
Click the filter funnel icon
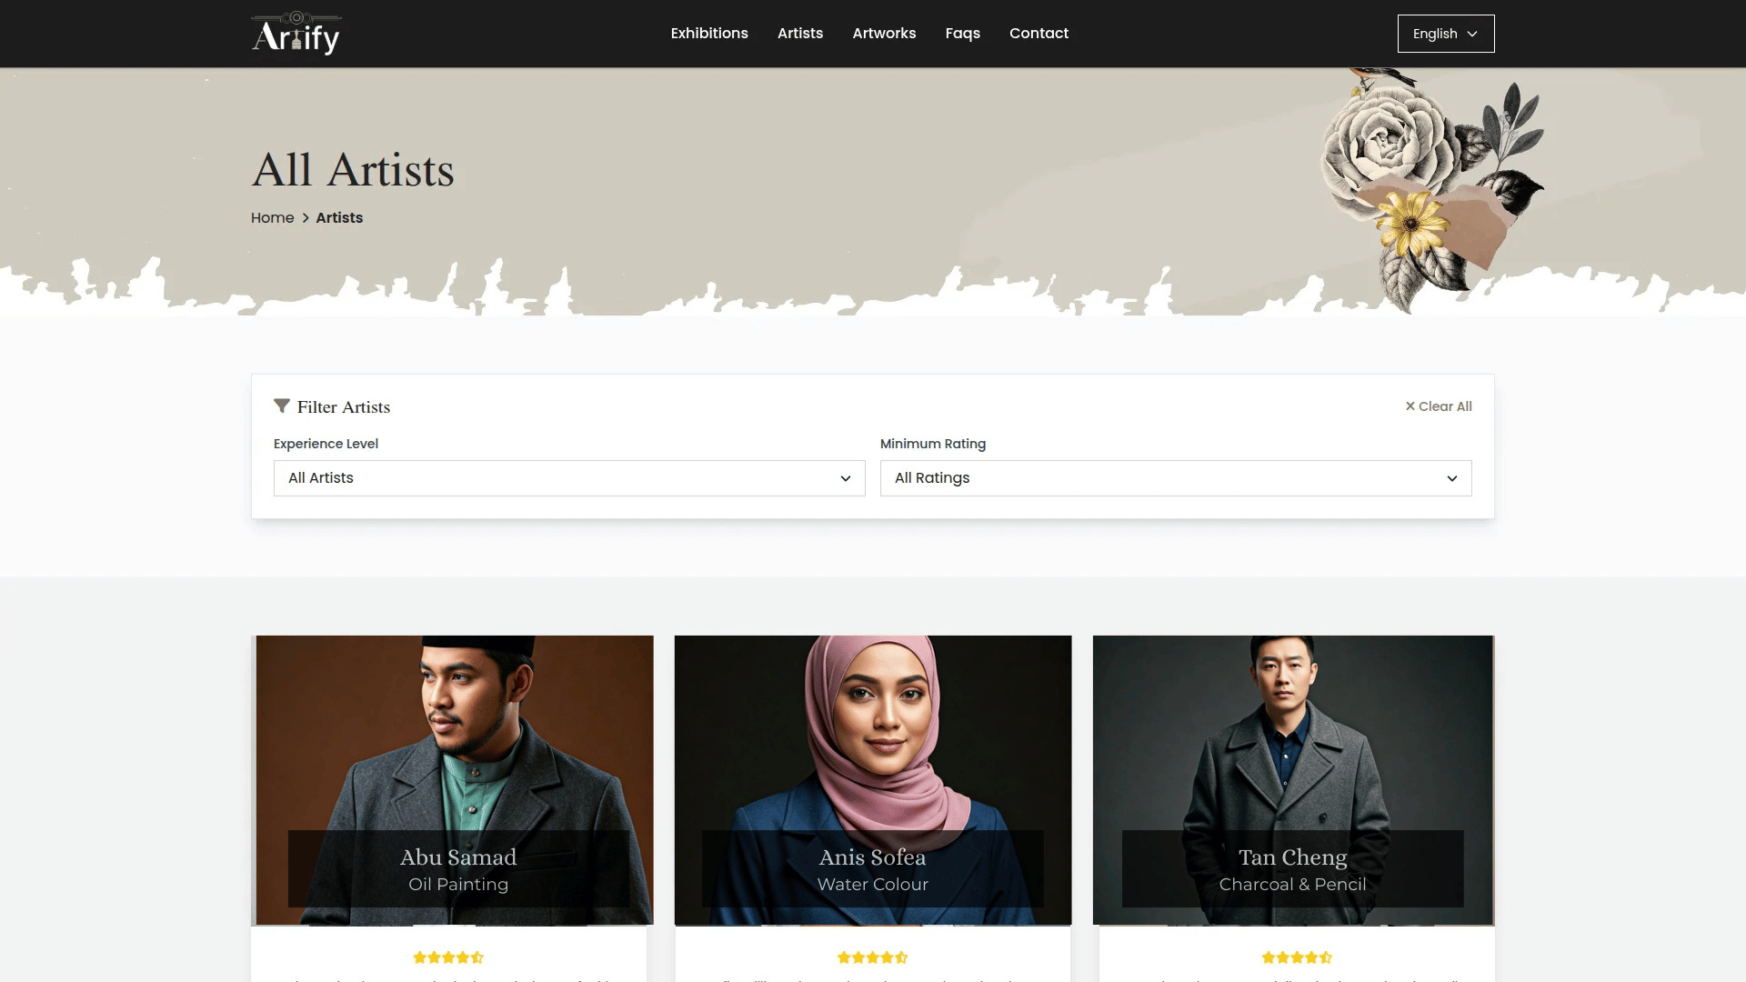coord(282,406)
